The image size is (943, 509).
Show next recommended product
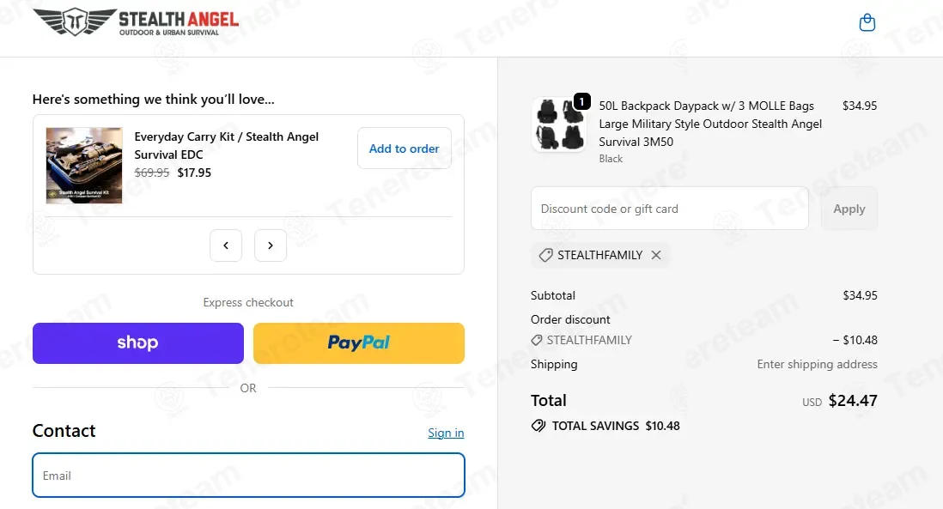(x=271, y=245)
